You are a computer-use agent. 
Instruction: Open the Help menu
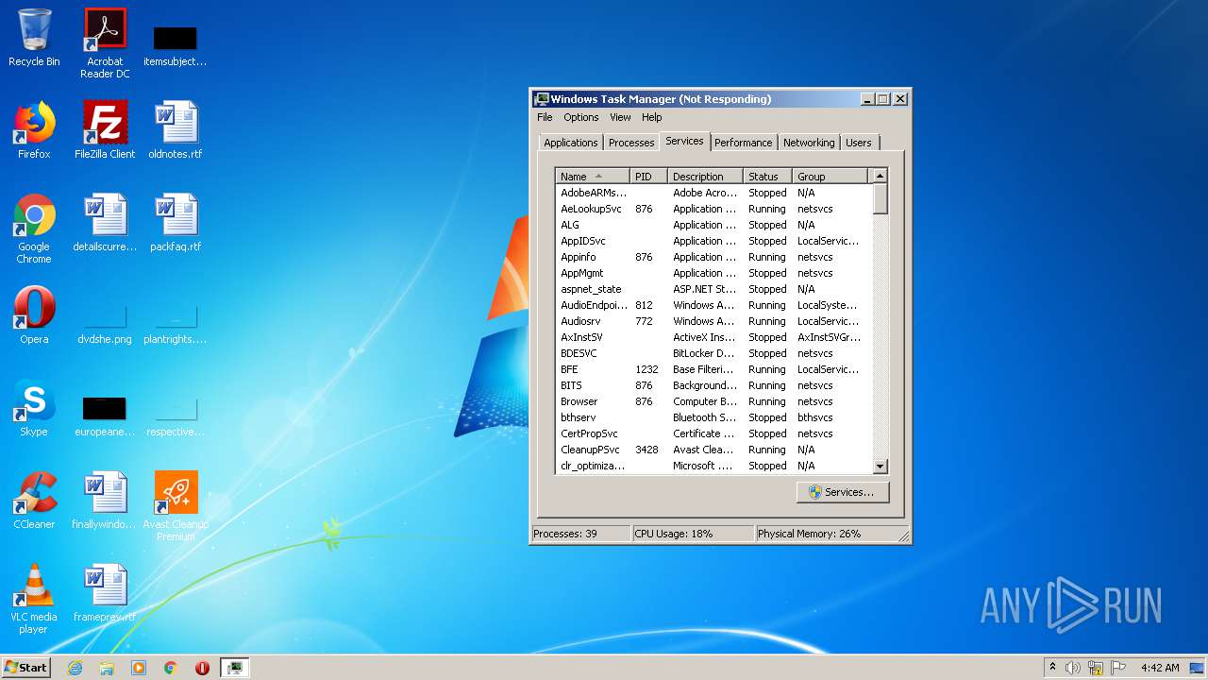652,117
